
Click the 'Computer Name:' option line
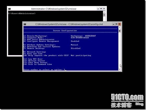click(x=33, y=38)
